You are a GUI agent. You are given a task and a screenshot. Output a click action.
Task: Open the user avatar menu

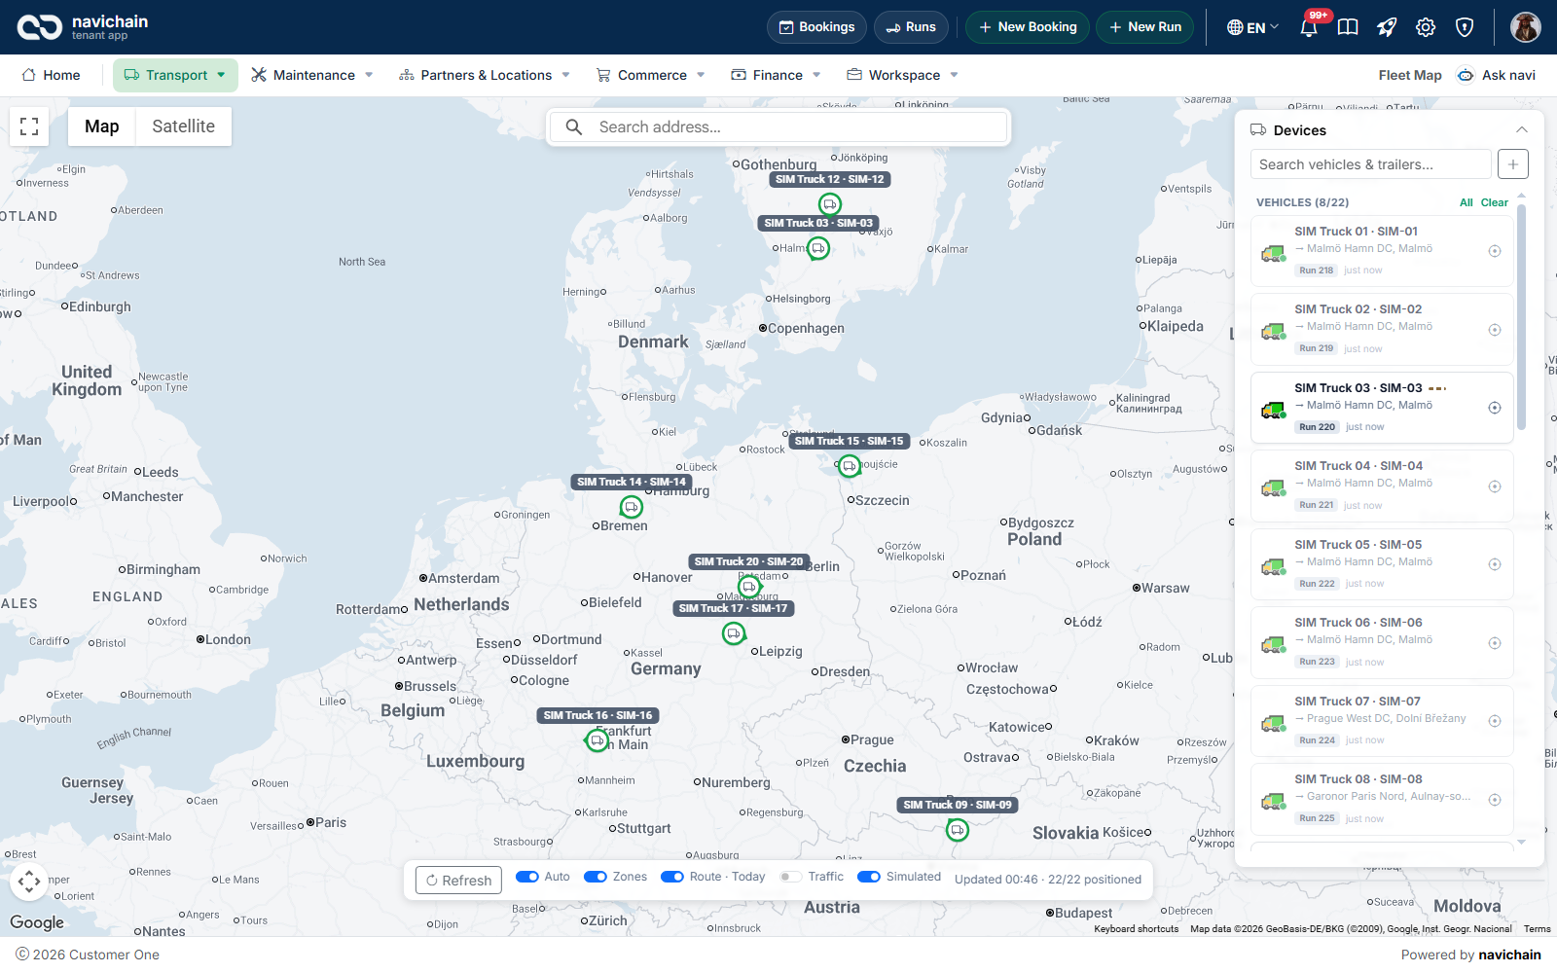(1525, 27)
